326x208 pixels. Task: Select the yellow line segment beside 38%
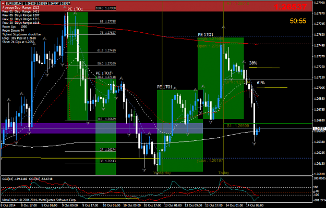[264, 68]
